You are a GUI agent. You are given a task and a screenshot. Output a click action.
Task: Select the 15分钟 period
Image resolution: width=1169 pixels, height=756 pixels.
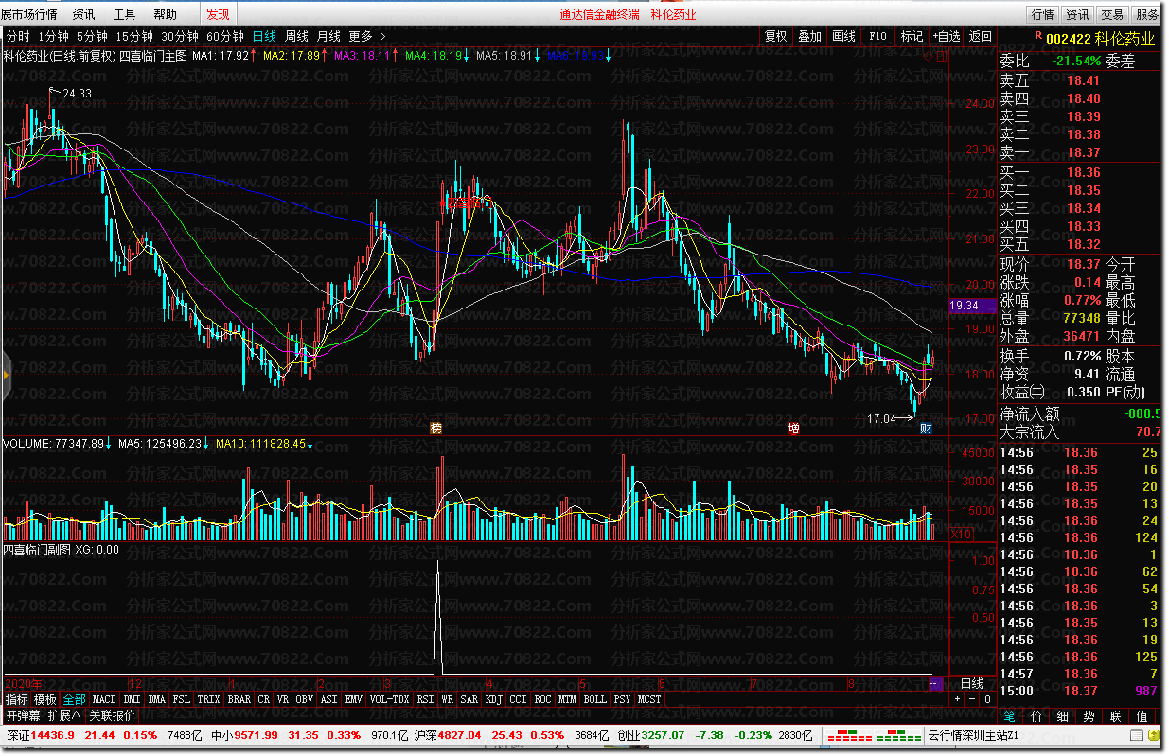pos(134,37)
